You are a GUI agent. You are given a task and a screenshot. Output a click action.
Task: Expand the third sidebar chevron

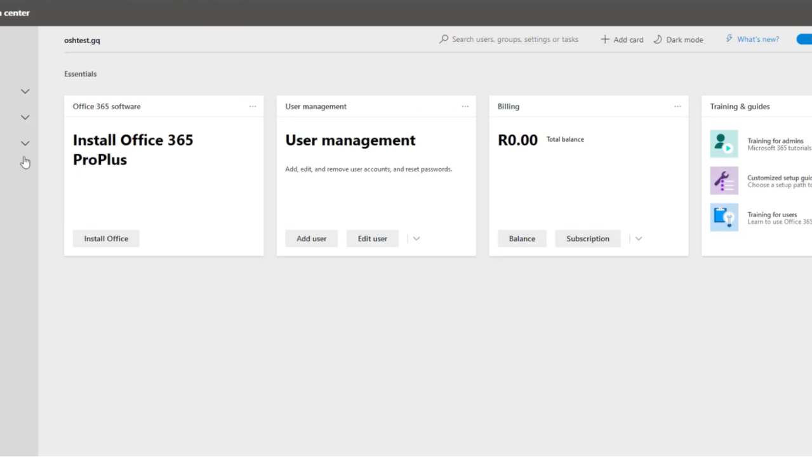(25, 143)
